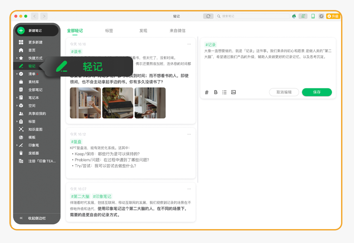The height and width of the screenshot is (243, 354).
Task: Open the 模板 templates icon
Action: [21, 137]
